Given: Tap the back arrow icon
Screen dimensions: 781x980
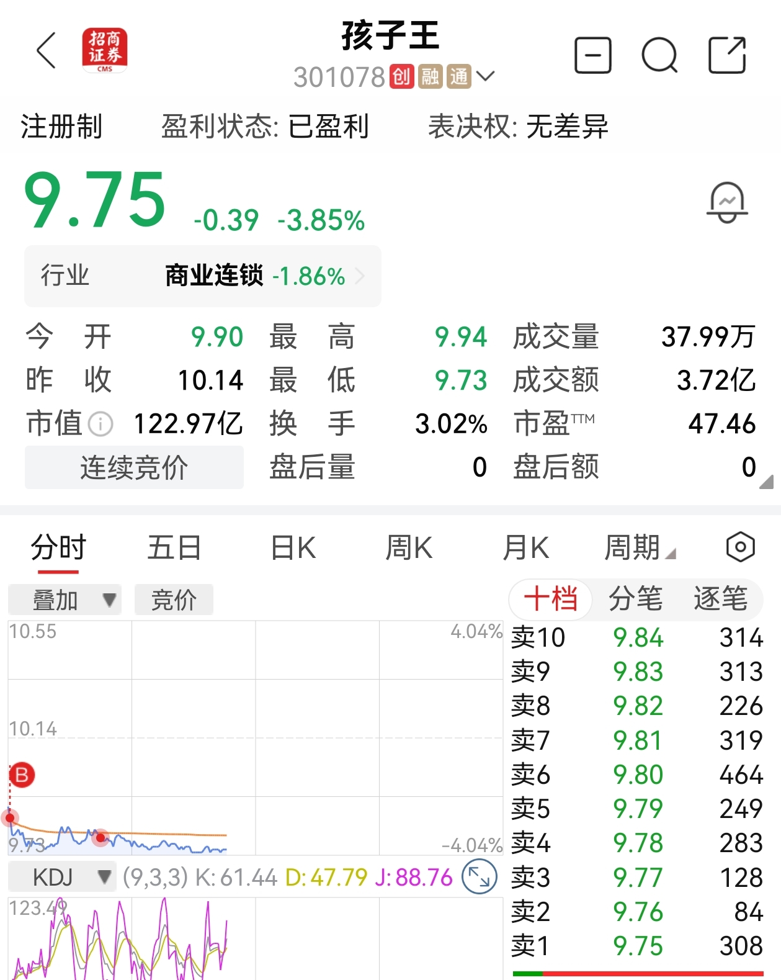Looking at the screenshot, I should 47,50.
